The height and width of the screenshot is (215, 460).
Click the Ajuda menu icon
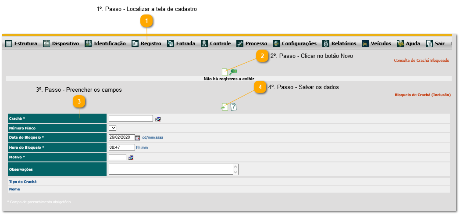pos(400,43)
